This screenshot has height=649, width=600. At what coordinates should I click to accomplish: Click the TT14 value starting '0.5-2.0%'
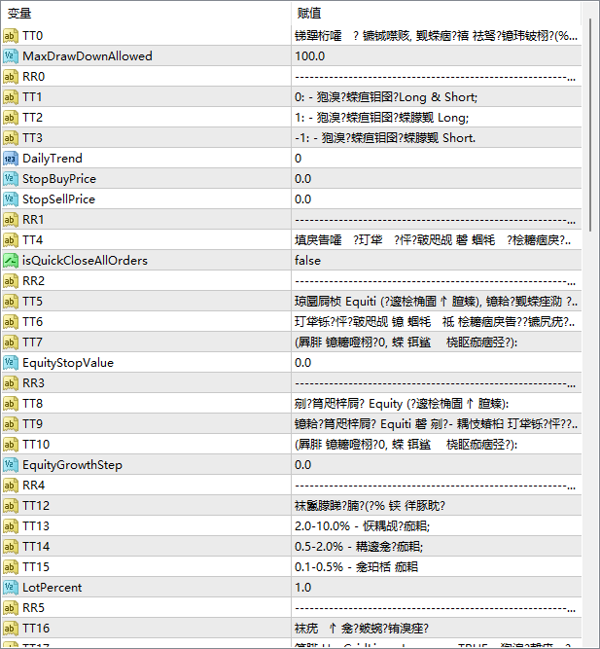point(359,547)
